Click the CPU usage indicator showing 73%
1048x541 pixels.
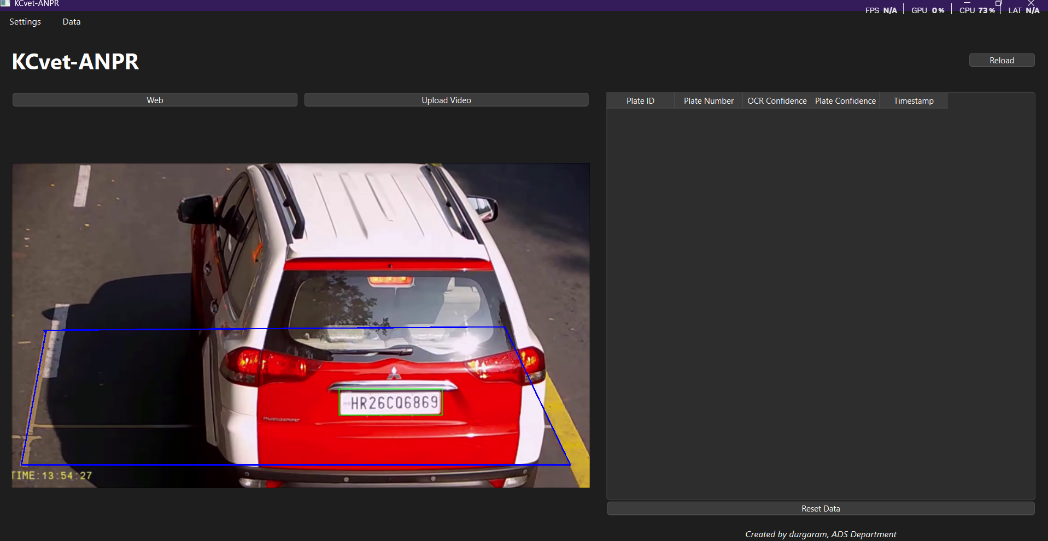[976, 9]
